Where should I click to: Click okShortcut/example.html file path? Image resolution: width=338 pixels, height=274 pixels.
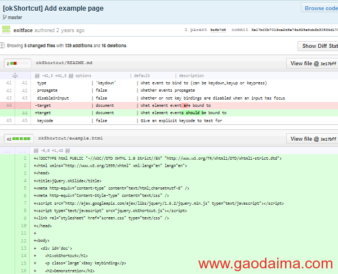pos(70,138)
